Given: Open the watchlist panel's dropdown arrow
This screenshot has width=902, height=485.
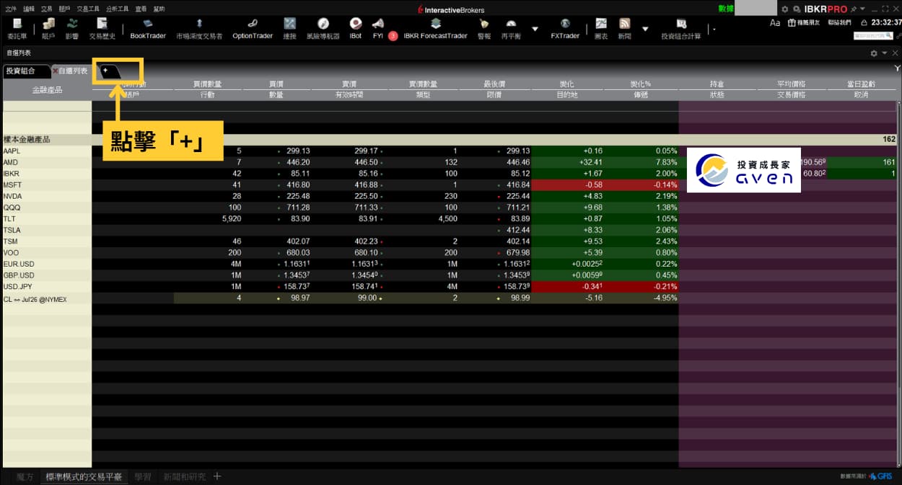Looking at the screenshot, I should [x=884, y=53].
